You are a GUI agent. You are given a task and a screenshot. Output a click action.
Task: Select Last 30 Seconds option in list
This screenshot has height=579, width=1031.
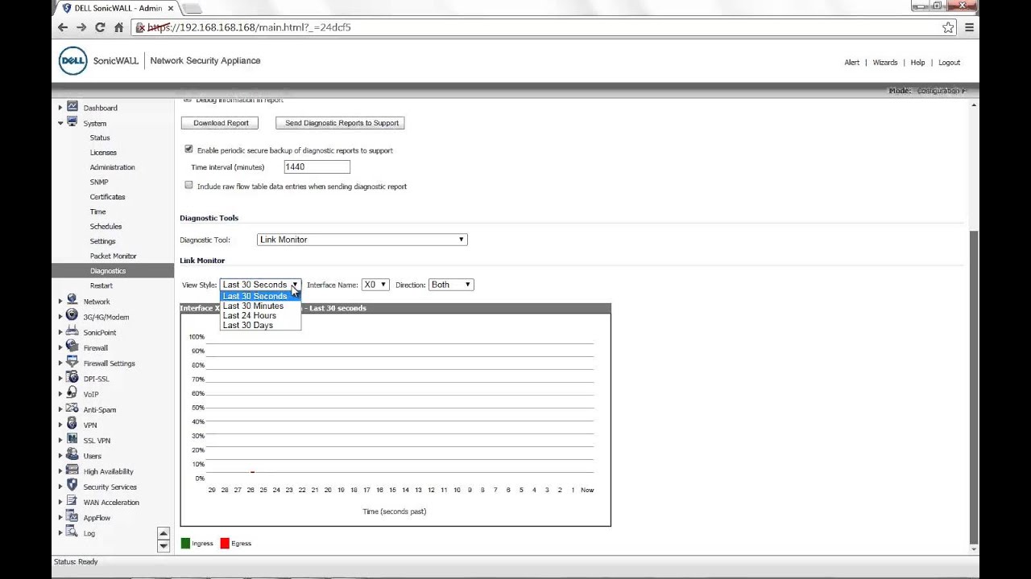click(x=260, y=296)
